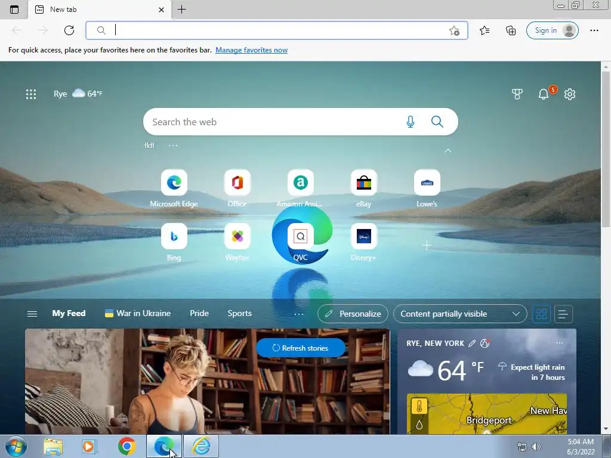Open Windows Media Player taskbar icon
Viewport: 611px width, 458px height.
[89, 447]
